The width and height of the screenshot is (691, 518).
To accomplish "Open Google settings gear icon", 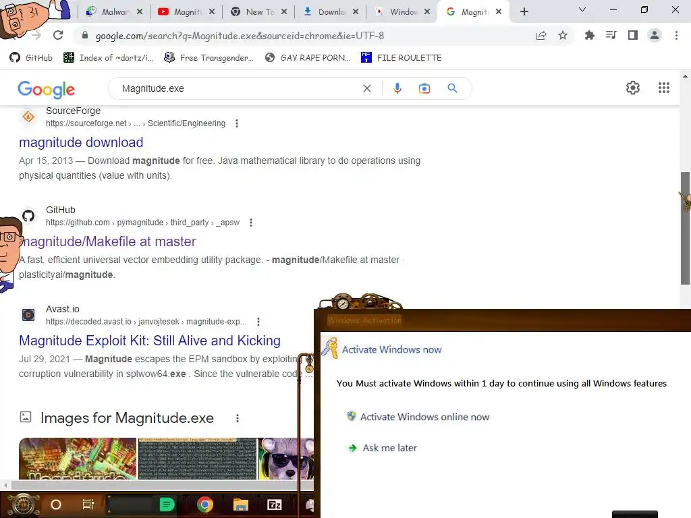I will coord(633,88).
